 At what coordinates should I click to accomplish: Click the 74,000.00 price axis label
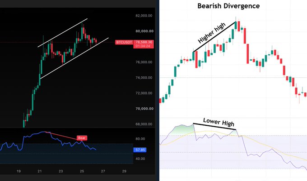click(x=144, y=78)
